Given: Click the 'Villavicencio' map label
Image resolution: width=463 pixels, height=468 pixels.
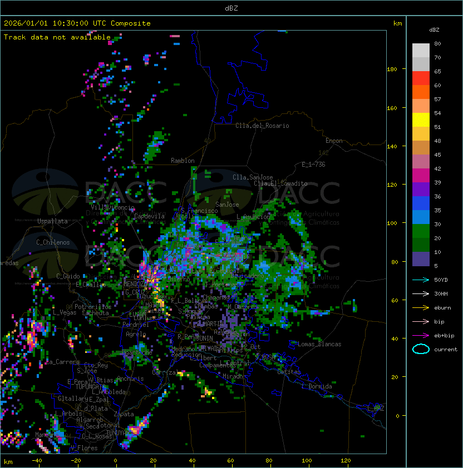Looking at the screenshot, I should coord(112,207).
